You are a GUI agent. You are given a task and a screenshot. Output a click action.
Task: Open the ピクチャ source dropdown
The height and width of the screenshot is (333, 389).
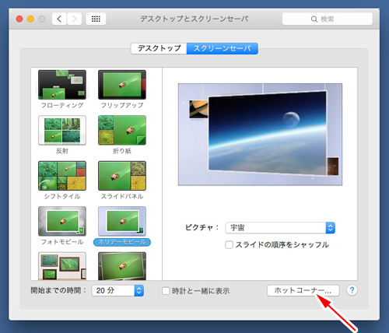tap(280, 228)
